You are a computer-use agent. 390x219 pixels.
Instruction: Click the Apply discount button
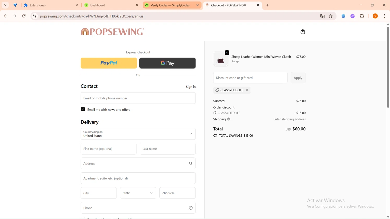pos(298,78)
